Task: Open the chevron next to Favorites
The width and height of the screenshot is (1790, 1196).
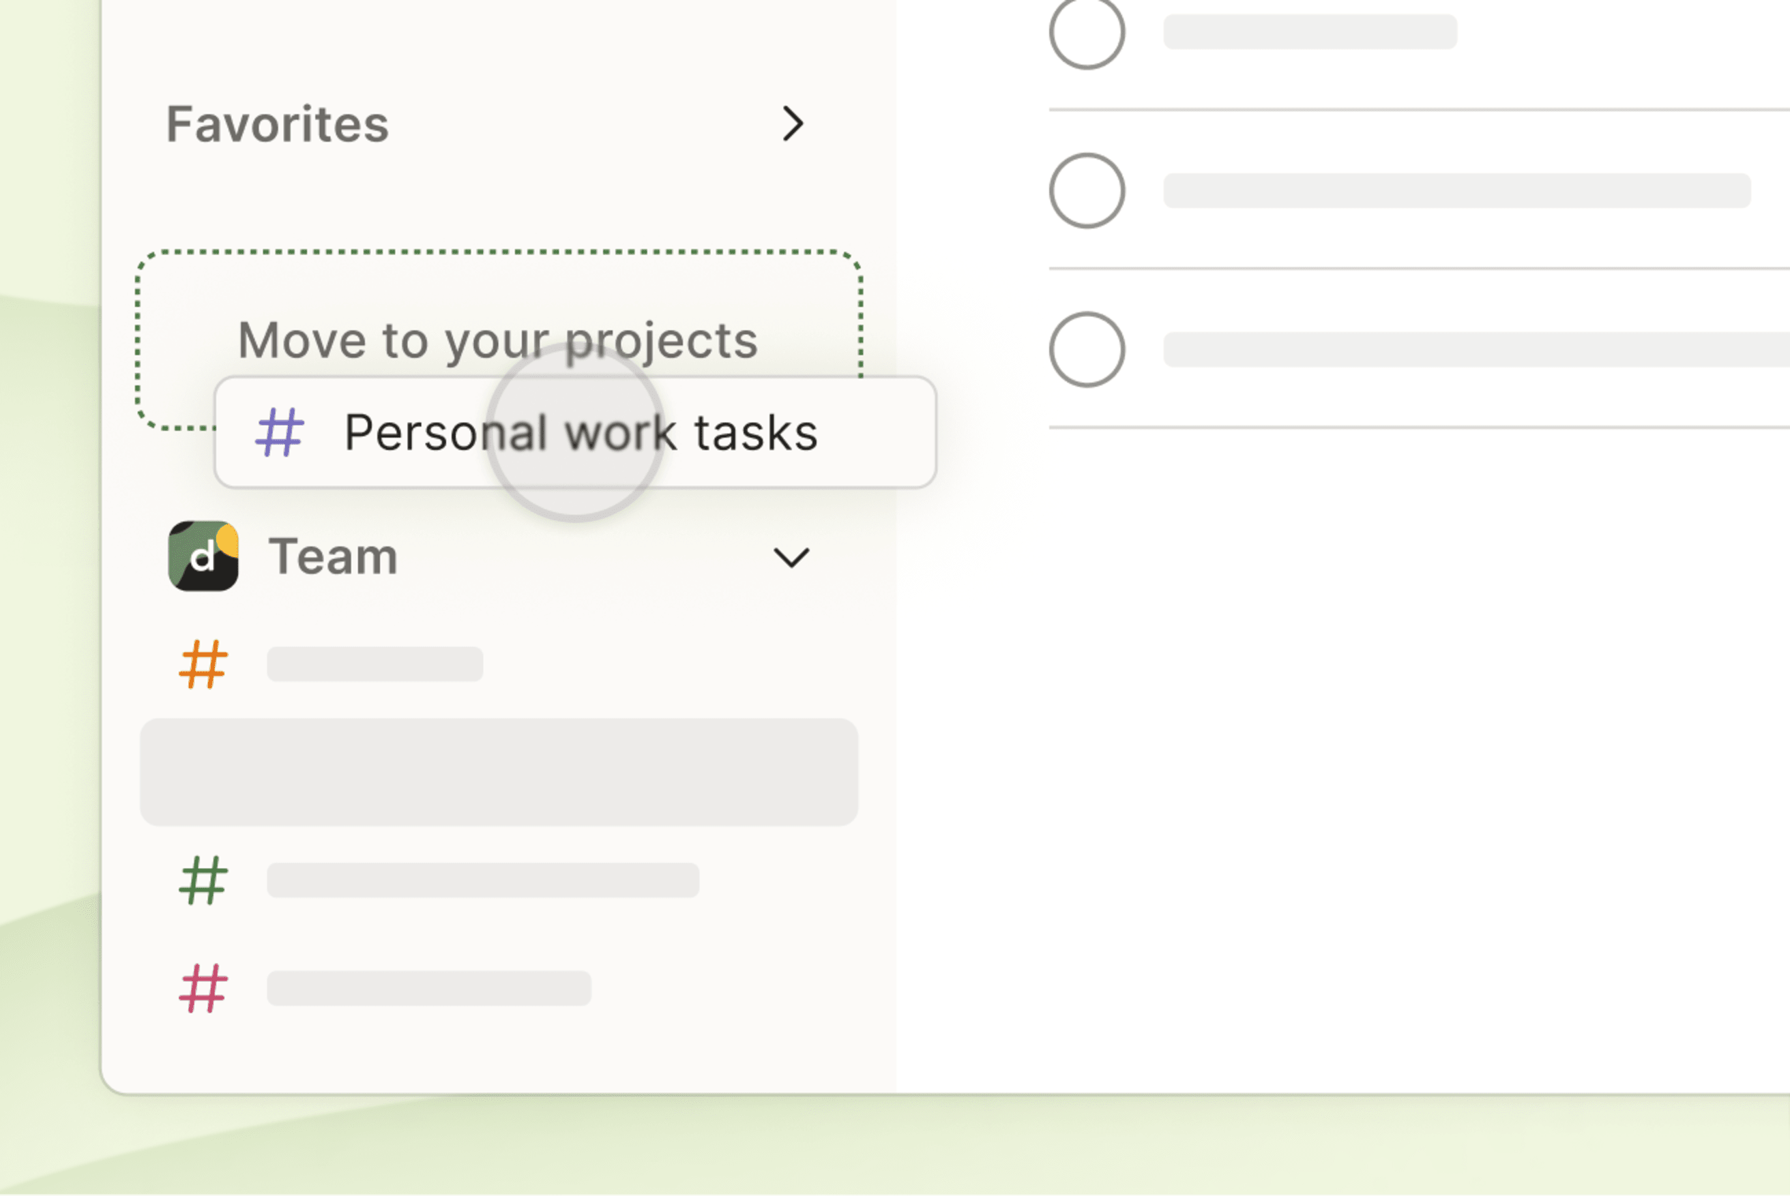Action: pyautogui.click(x=792, y=123)
